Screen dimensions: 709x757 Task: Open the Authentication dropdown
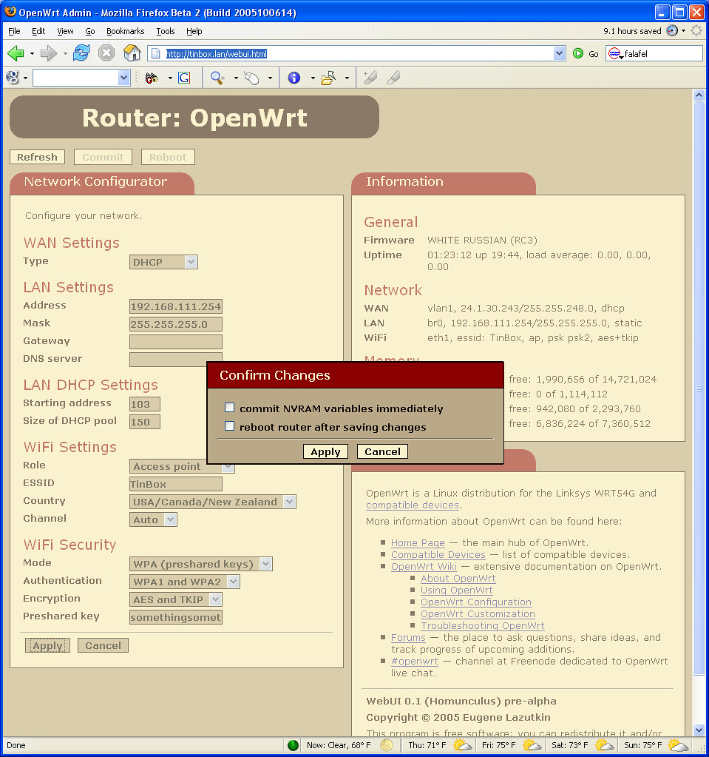click(184, 582)
